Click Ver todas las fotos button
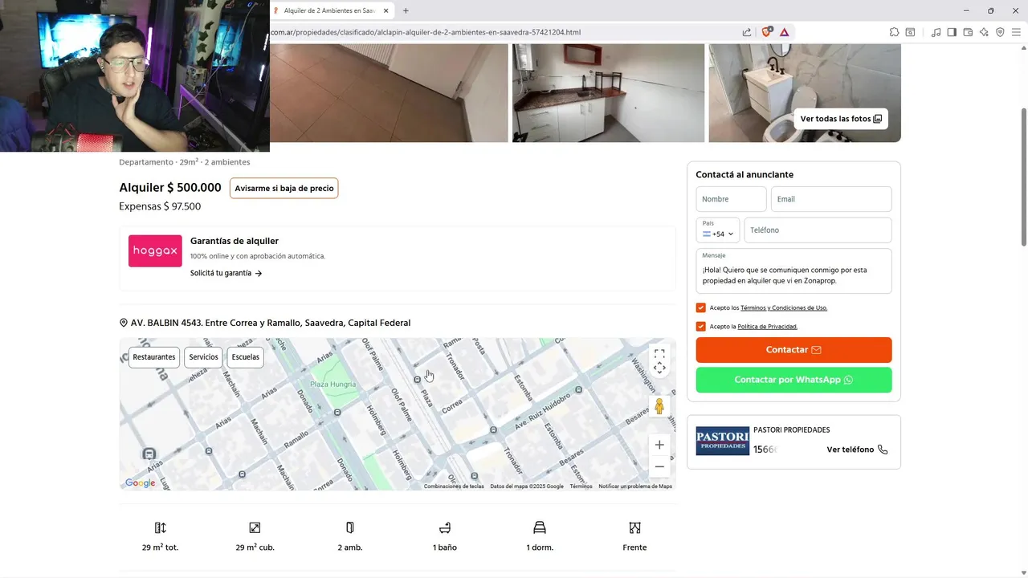The width and height of the screenshot is (1028, 578). point(841,119)
